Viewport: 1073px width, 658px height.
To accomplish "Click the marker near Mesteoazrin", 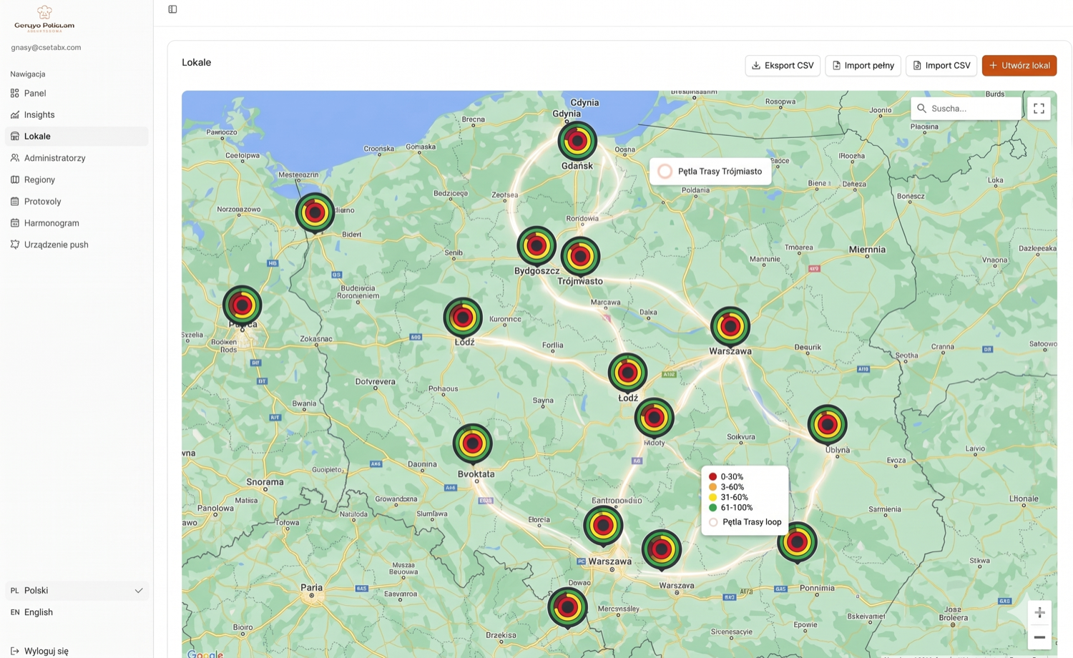I will coord(315,212).
